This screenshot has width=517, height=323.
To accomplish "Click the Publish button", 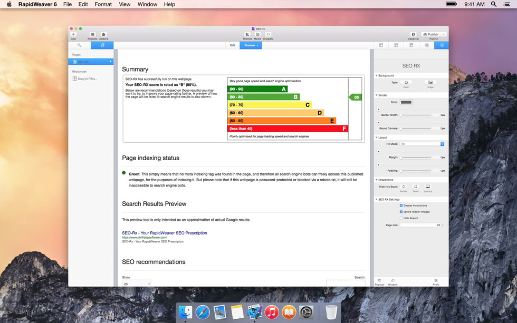I will click(431, 34).
